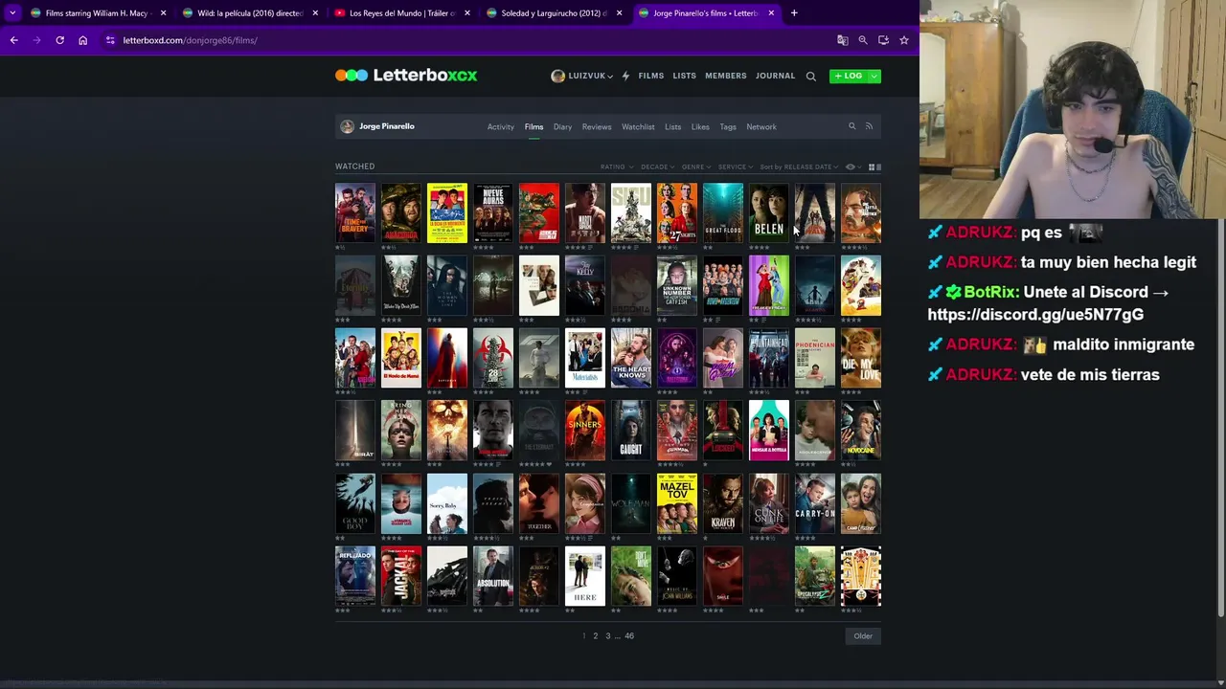Toggle the eye visibility filter
Image resolution: width=1226 pixels, height=689 pixels.
[851, 167]
